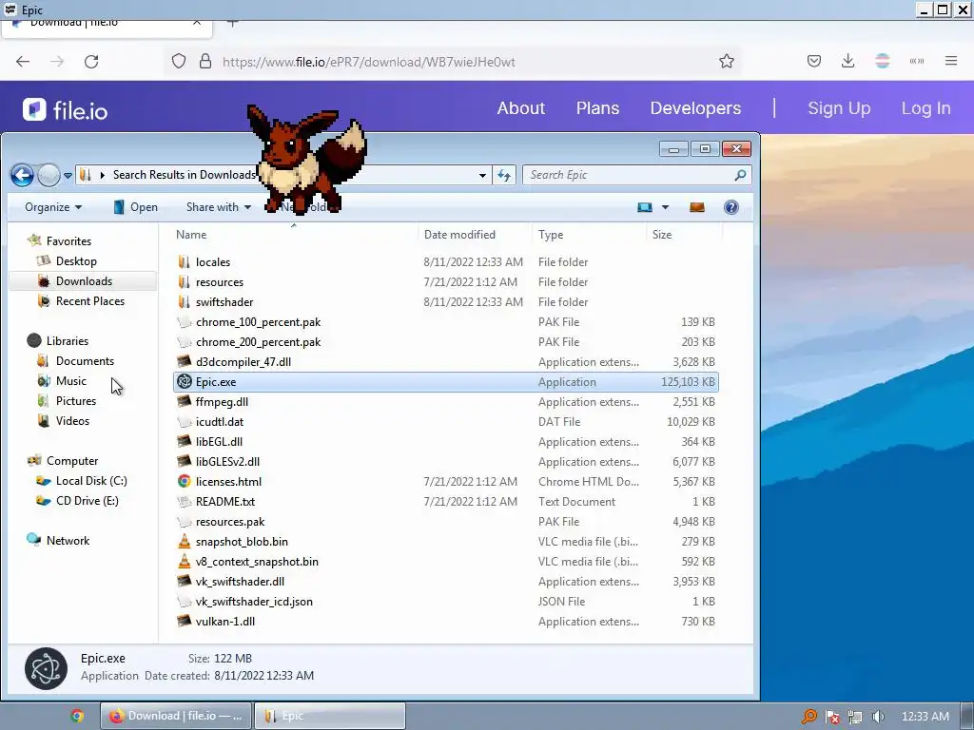Toggle the preview pane icon
This screenshot has width=974, height=730.
point(697,207)
